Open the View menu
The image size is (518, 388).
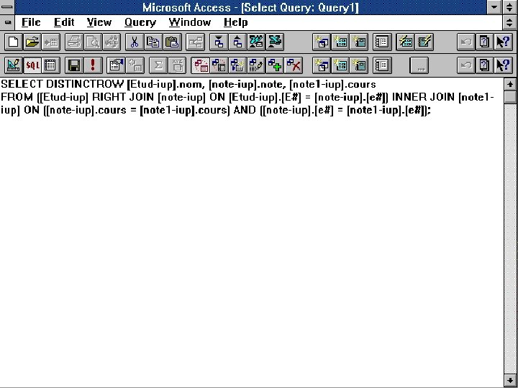tap(99, 22)
